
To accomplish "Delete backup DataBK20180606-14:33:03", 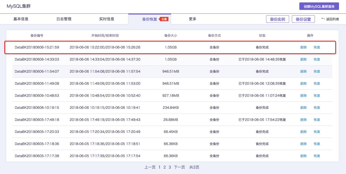I will point(303,60).
